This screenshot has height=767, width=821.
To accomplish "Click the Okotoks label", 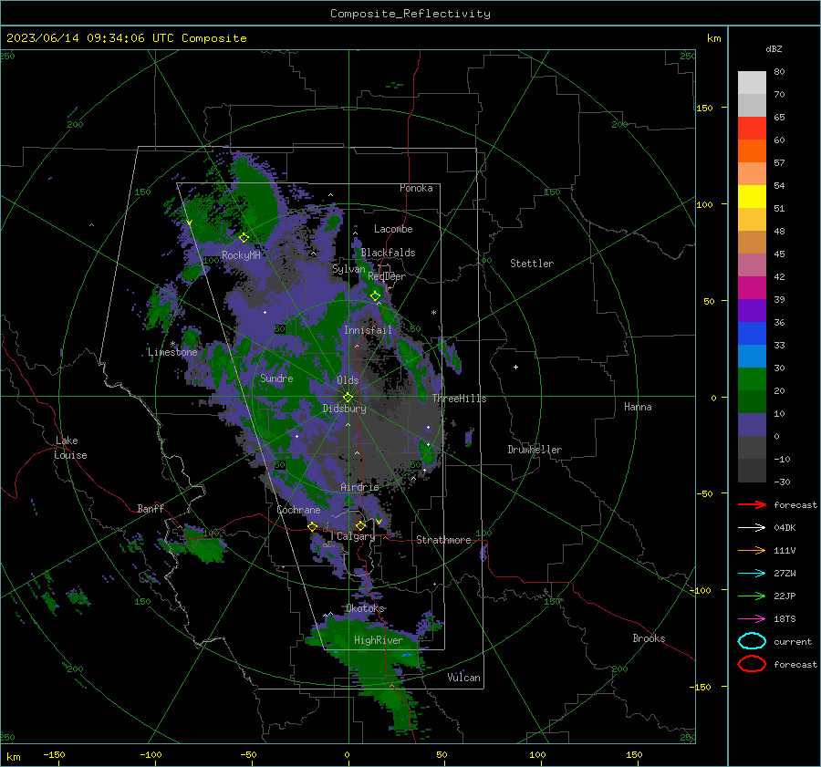I will click(365, 608).
